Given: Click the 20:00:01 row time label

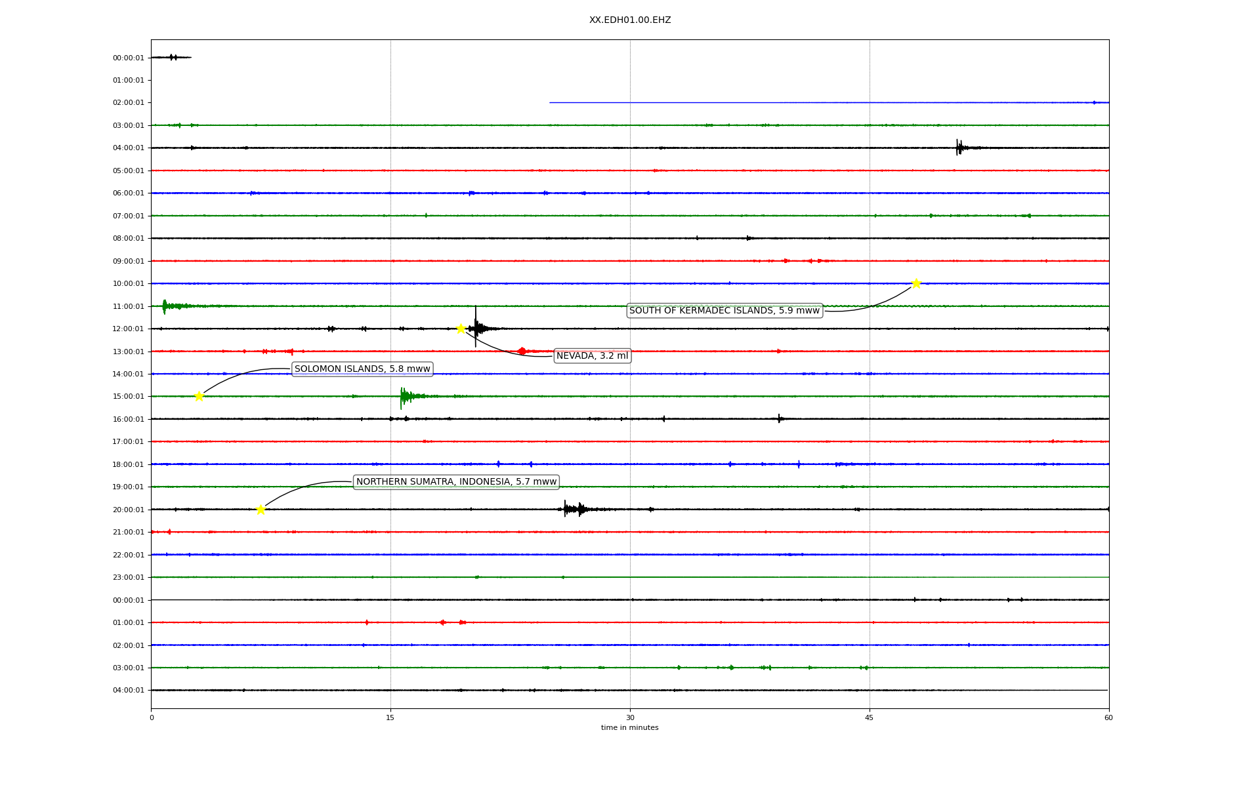Looking at the screenshot, I should [x=128, y=510].
